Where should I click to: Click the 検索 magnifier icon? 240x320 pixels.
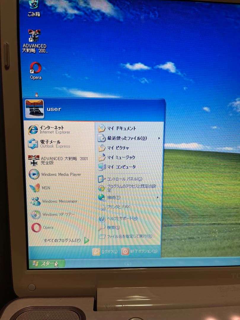click(101, 228)
